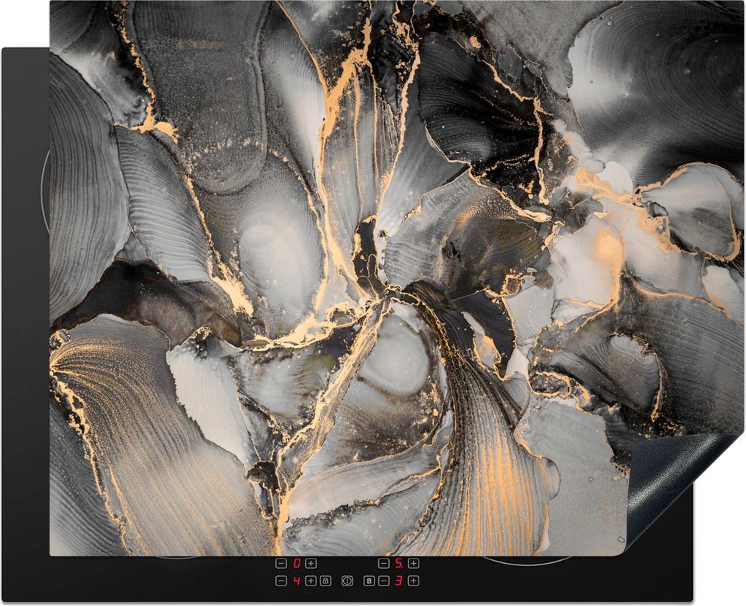Image resolution: width=746 pixels, height=606 pixels.
Task: Toggle the child lock padlock icon
Action: [325, 581]
